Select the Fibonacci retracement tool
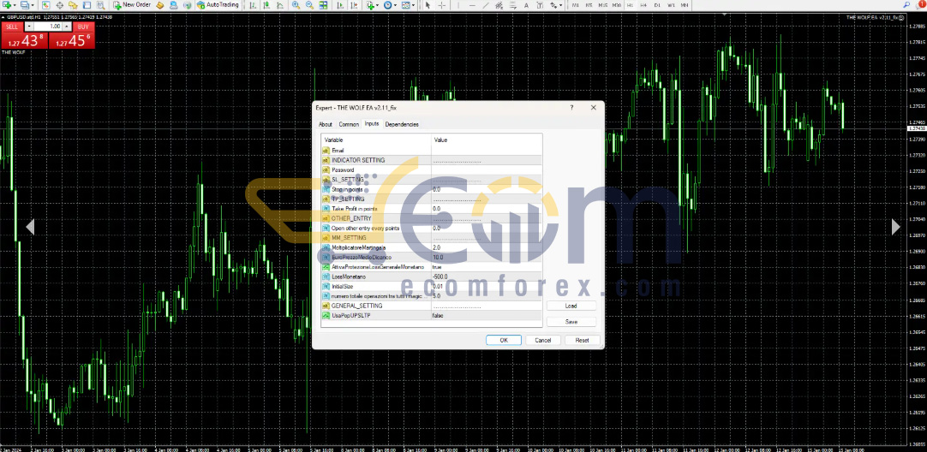This screenshot has height=452, width=927. (x=512, y=5)
